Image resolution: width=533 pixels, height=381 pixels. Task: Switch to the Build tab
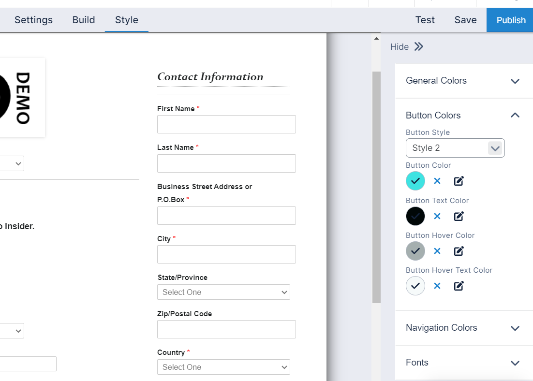point(84,20)
